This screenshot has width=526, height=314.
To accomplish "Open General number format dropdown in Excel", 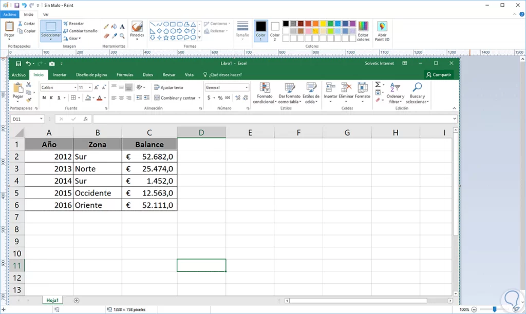I will [x=247, y=87].
